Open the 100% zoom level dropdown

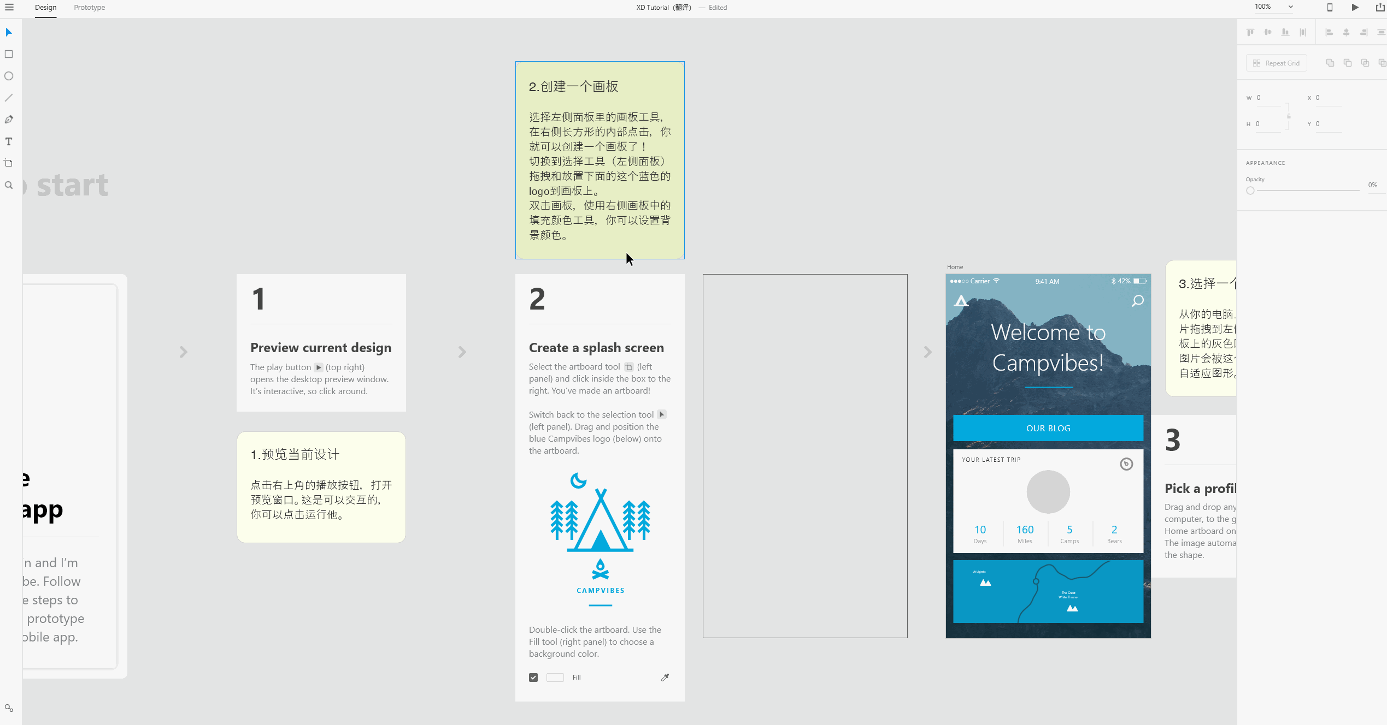1290,7
